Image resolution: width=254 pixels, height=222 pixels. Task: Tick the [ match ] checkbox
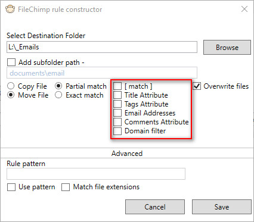117,86
